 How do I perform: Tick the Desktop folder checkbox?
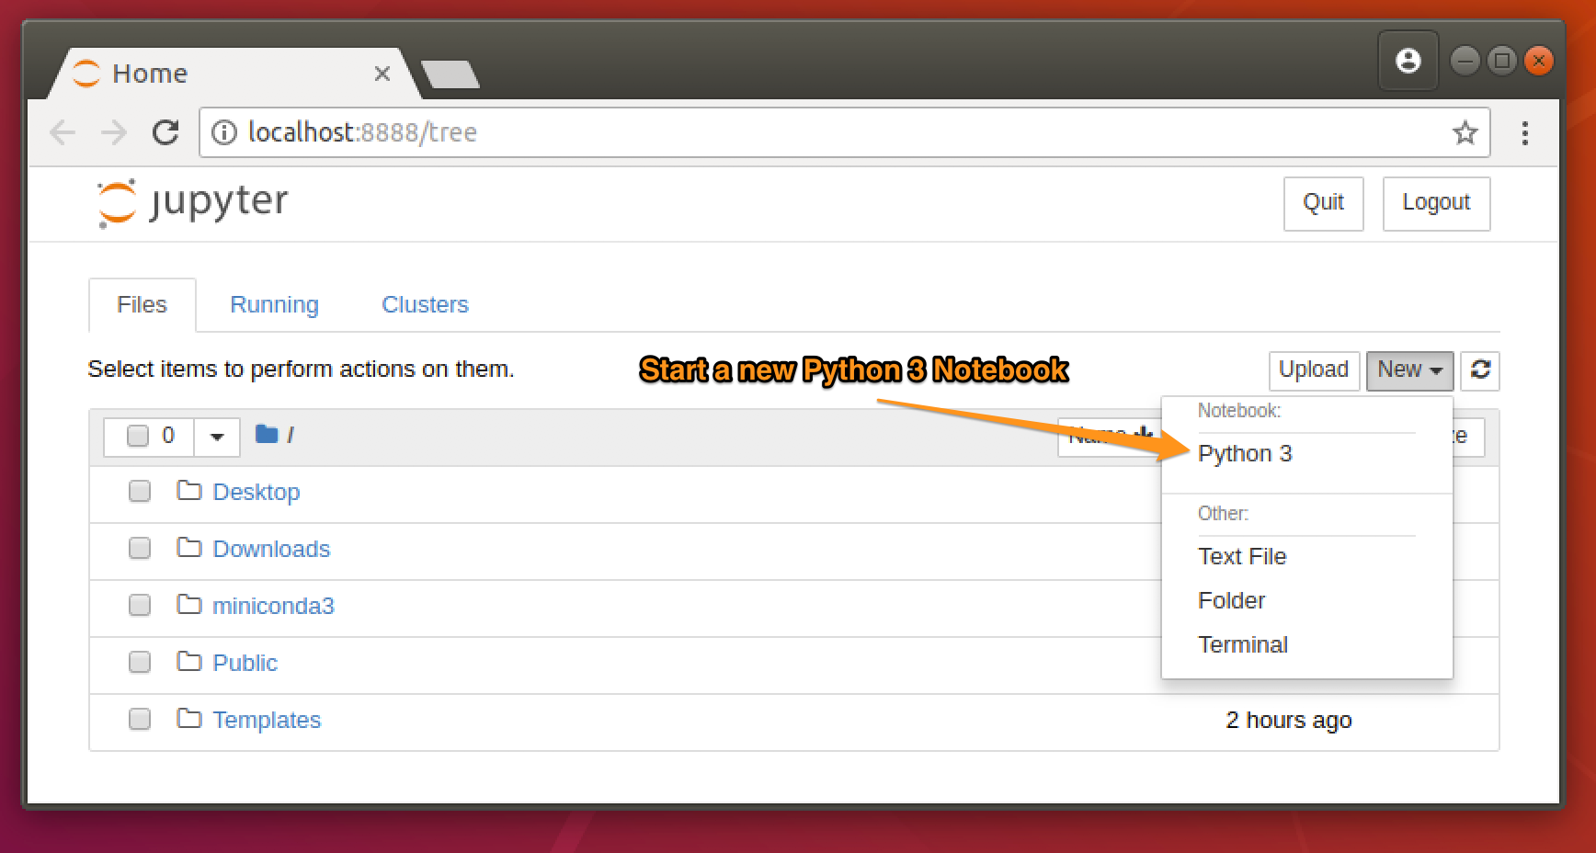coord(140,492)
